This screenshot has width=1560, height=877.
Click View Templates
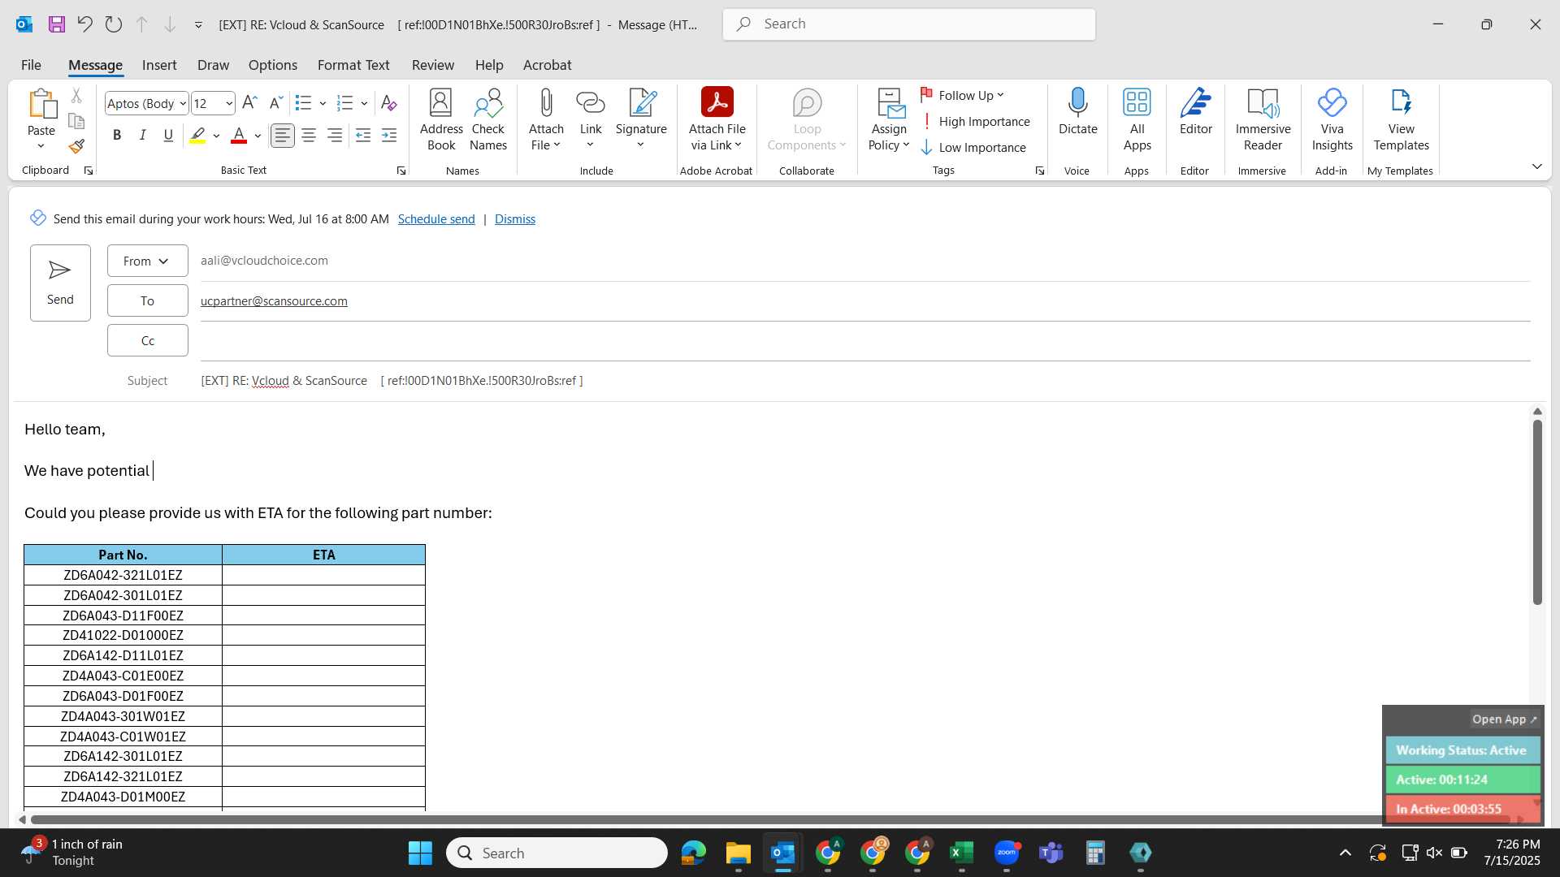pyautogui.click(x=1401, y=120)
